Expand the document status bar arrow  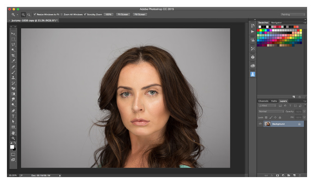click(60, 175)
